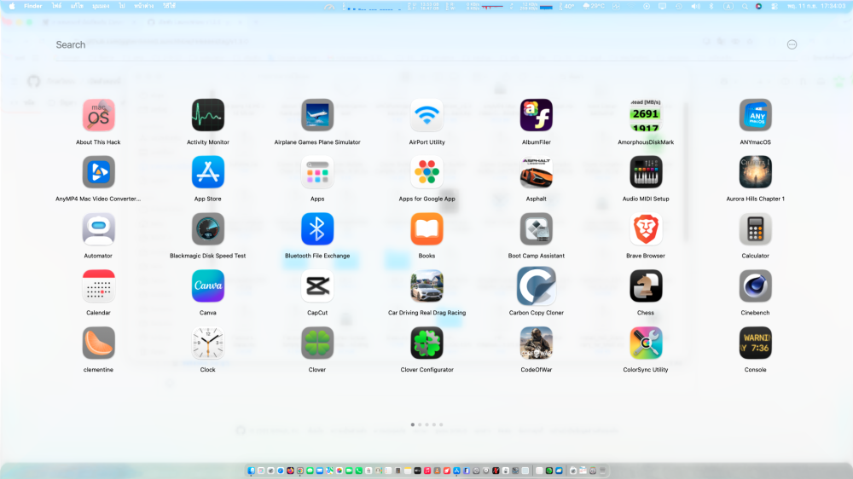The width and height of the screenshot is (853, 479).
Task: Open the Apps folder icon
Action: tap(317, 172)
